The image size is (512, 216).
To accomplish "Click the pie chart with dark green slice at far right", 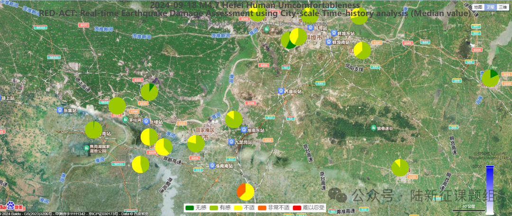I will tap(490, 78).
